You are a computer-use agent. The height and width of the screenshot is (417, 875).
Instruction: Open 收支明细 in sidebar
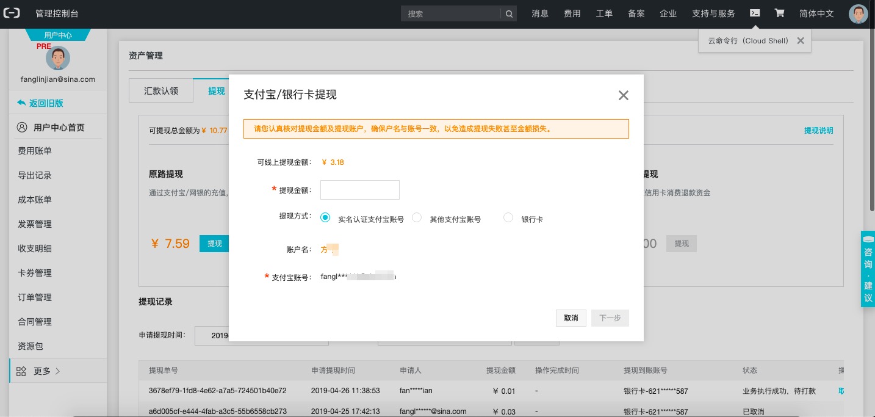tap(35, 248)
